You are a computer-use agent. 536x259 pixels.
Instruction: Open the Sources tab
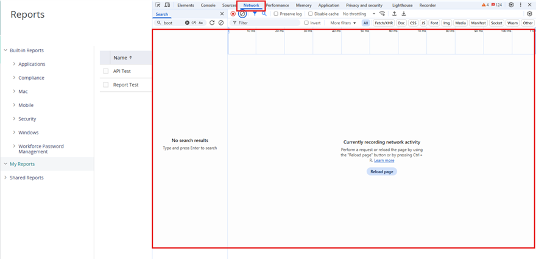[230, 5]
